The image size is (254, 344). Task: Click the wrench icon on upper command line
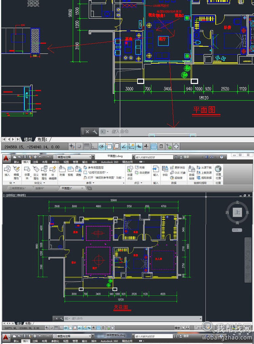pyautogui.click(x=95, y=132)
